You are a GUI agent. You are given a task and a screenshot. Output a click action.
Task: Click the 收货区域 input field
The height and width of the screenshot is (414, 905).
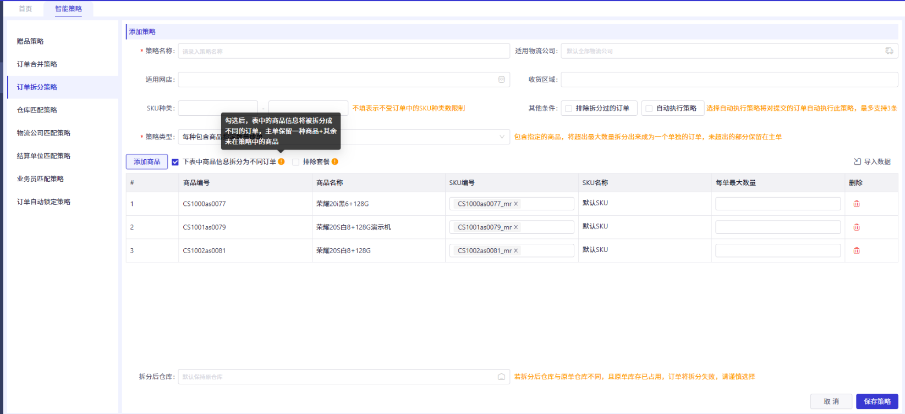[x=730, y=80]
